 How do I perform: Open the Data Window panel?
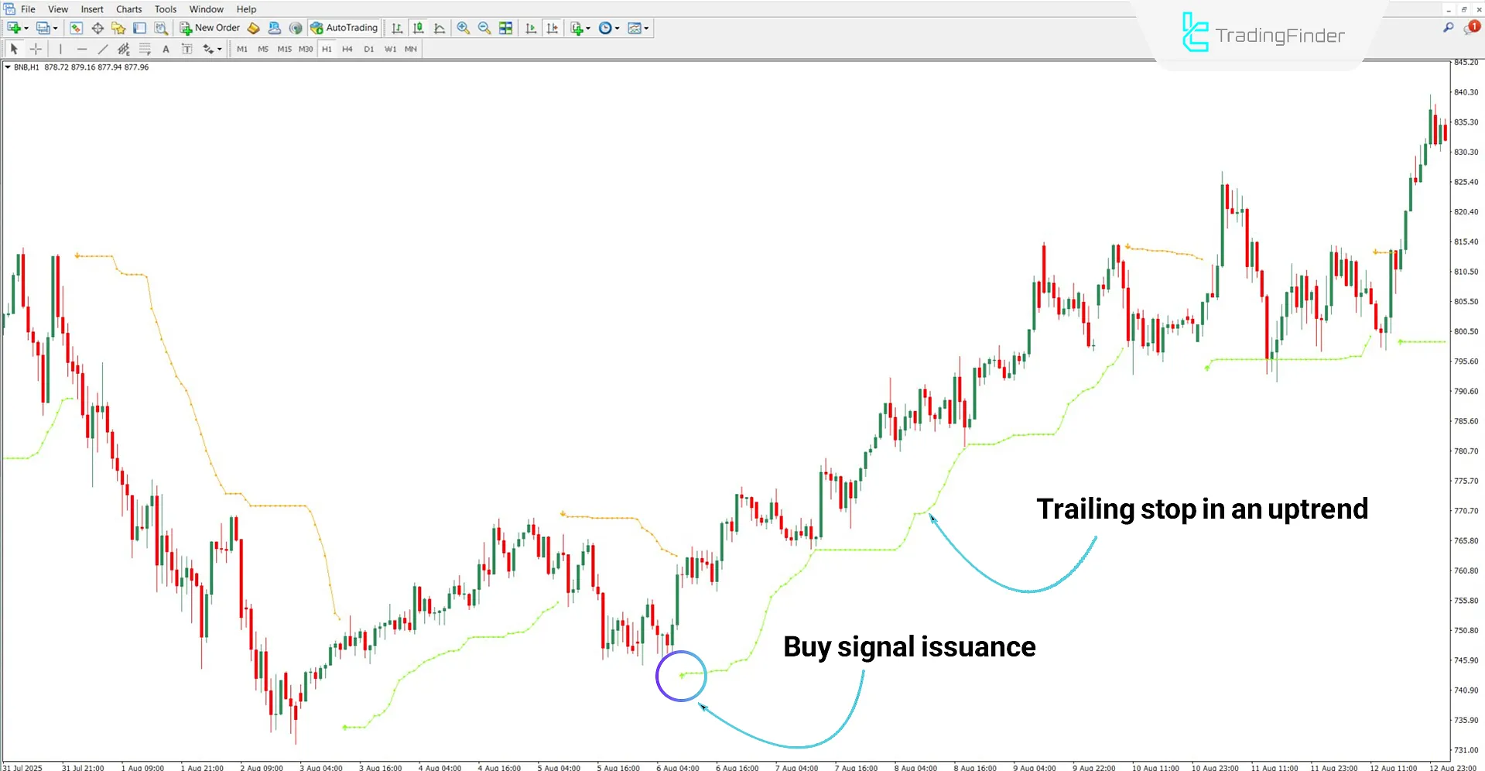pos(98,28)
